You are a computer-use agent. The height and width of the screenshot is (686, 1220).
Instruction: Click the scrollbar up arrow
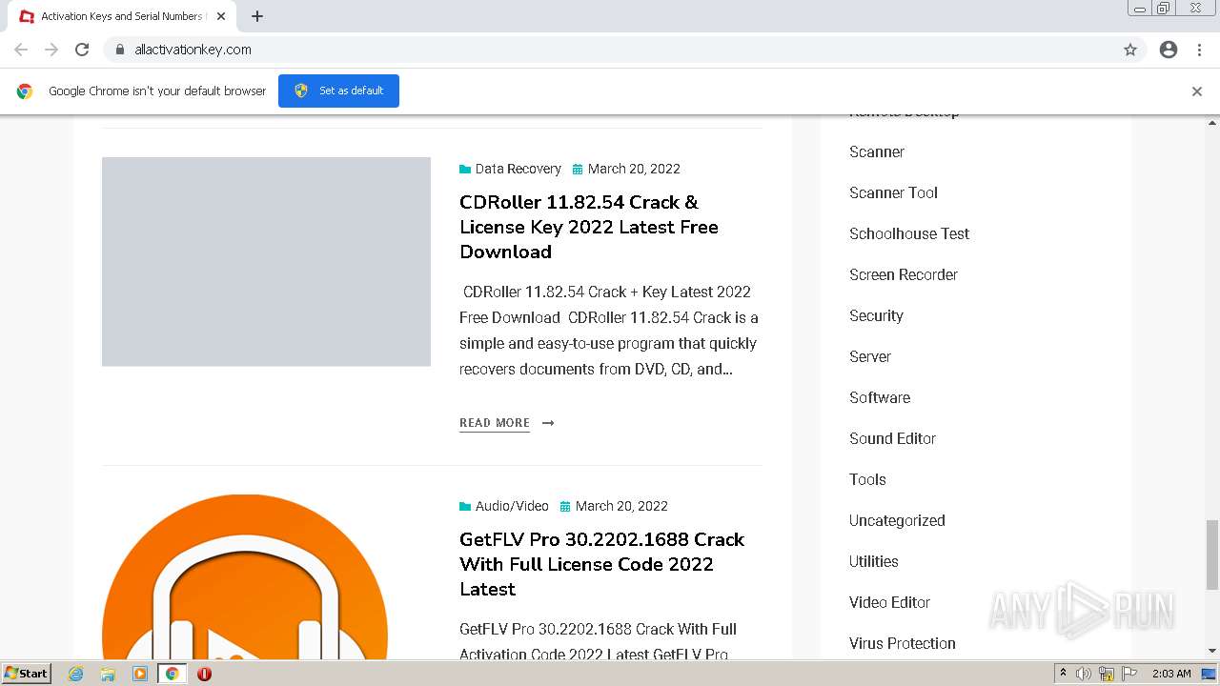click(1211, 123)
